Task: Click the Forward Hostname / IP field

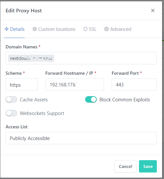Action: (75, 84)
